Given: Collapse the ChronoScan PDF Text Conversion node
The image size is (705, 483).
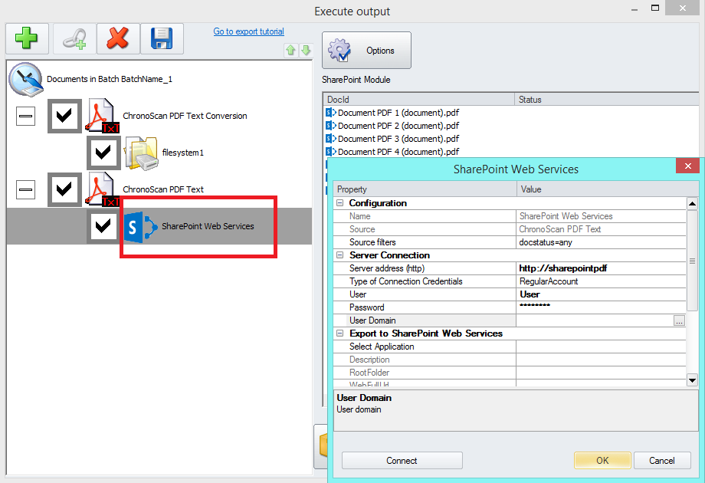Looking at the screenshot, I should pos(25,117).
